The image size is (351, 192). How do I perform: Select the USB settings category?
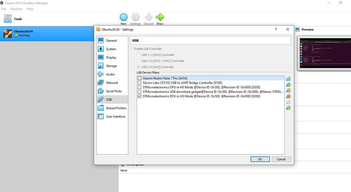click(x=112, y=100)
